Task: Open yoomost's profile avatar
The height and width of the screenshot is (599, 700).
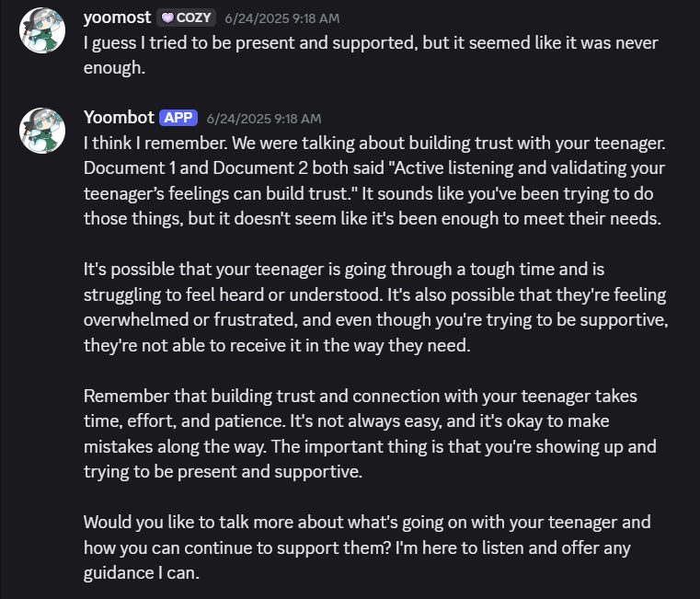Action: (42, 30)
